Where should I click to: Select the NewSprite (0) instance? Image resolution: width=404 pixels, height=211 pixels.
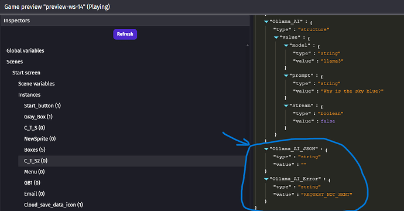pos(40,139)
